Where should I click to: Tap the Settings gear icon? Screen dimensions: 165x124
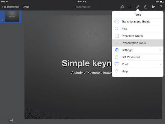(117, 50)
